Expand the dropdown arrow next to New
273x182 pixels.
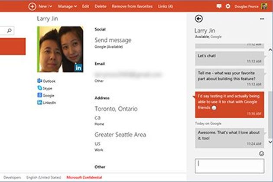coord(51,6)
